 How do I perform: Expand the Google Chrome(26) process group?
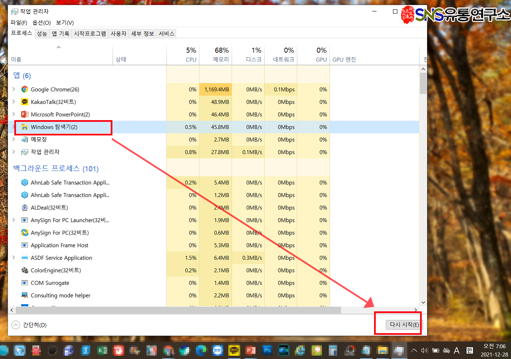pyautogui.click(x=14, y=89)
